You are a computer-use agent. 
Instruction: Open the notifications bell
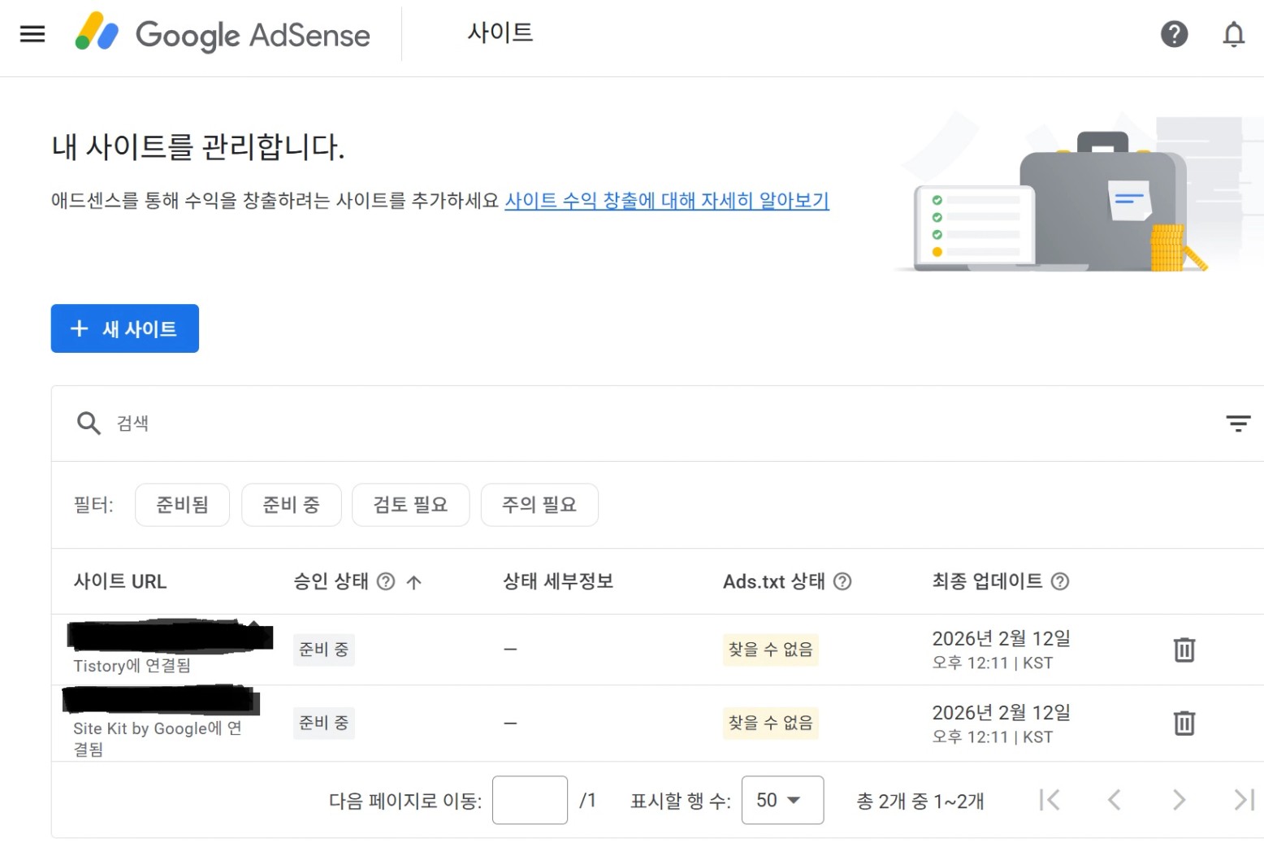click(x=1233, y=34)
